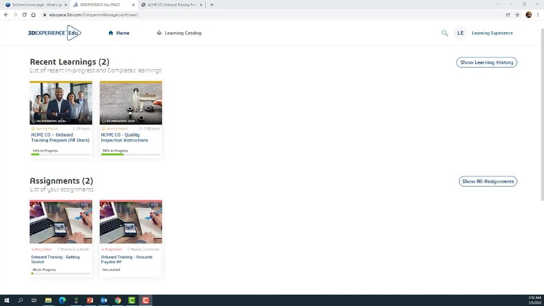This screenshot has width=544, height=306.
Task: Open the Learning Catalog menu item
Action: pos(179,33)
